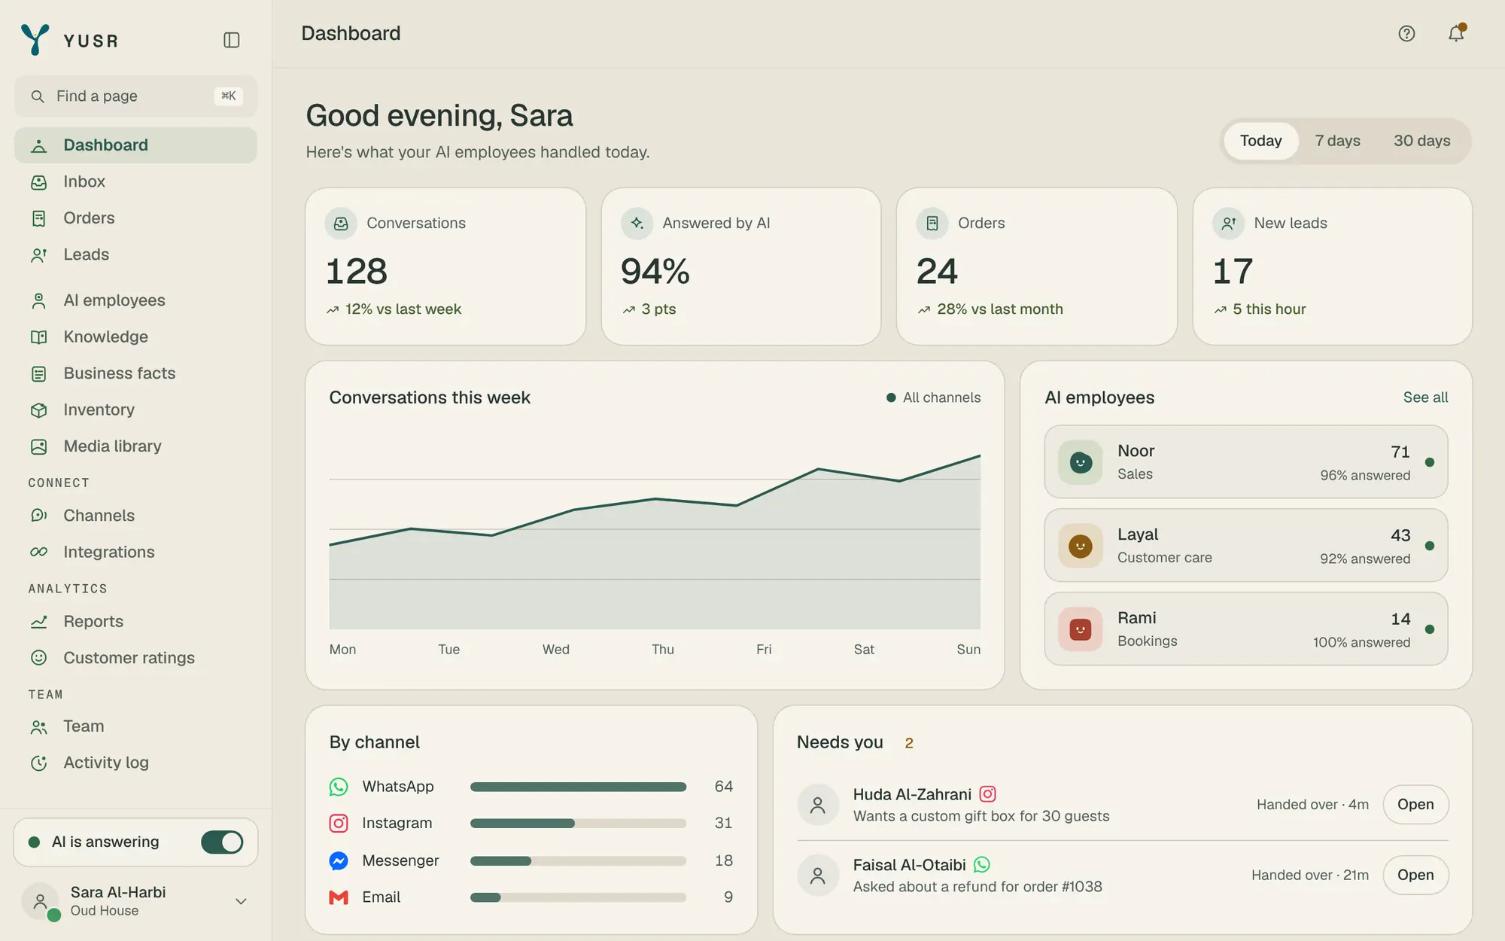Click the Conversations this week chart line
The height and width of the screenshot is (941, 1505).
point(655,498)
